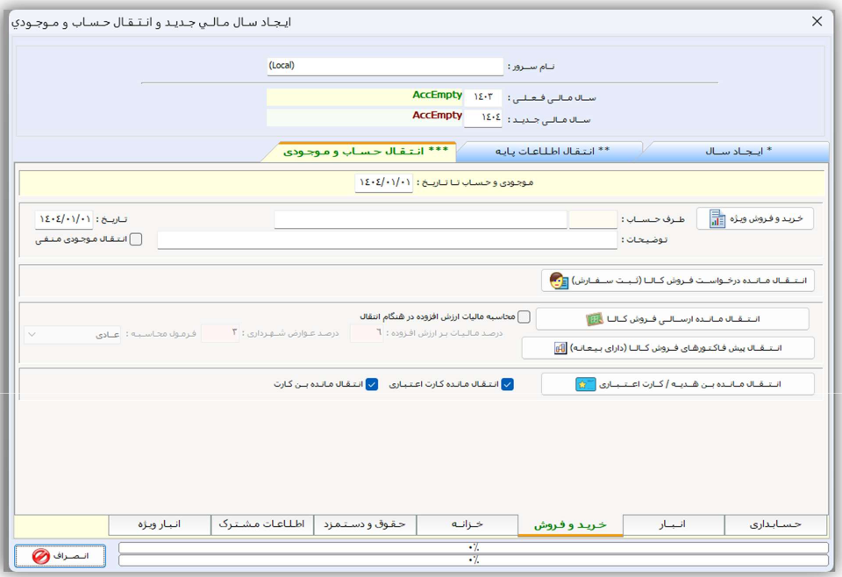Click the انصراف cancel button
Screen dimensions: 842x577
(x=61, y=556)
